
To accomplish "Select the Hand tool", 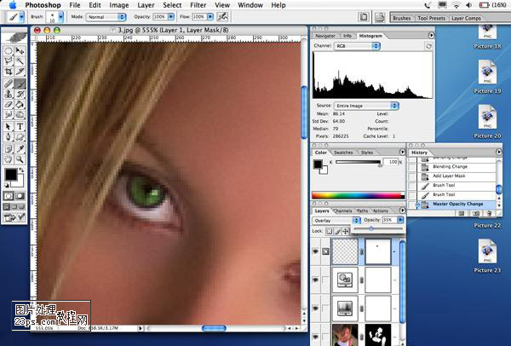I will click(9, 159).
